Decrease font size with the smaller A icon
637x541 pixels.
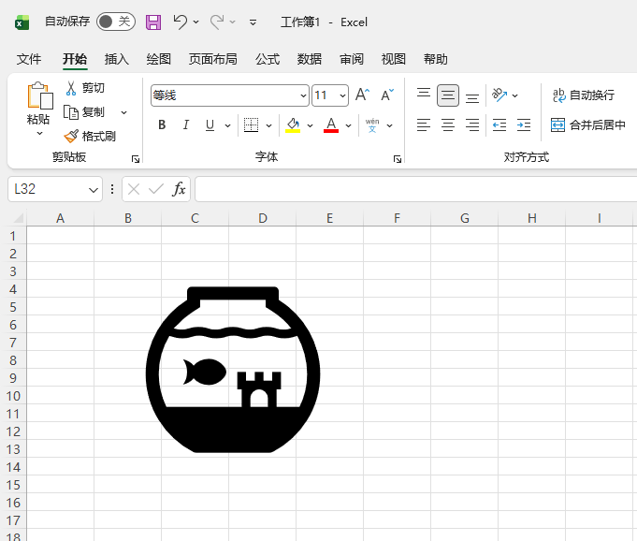click(387, 95)
